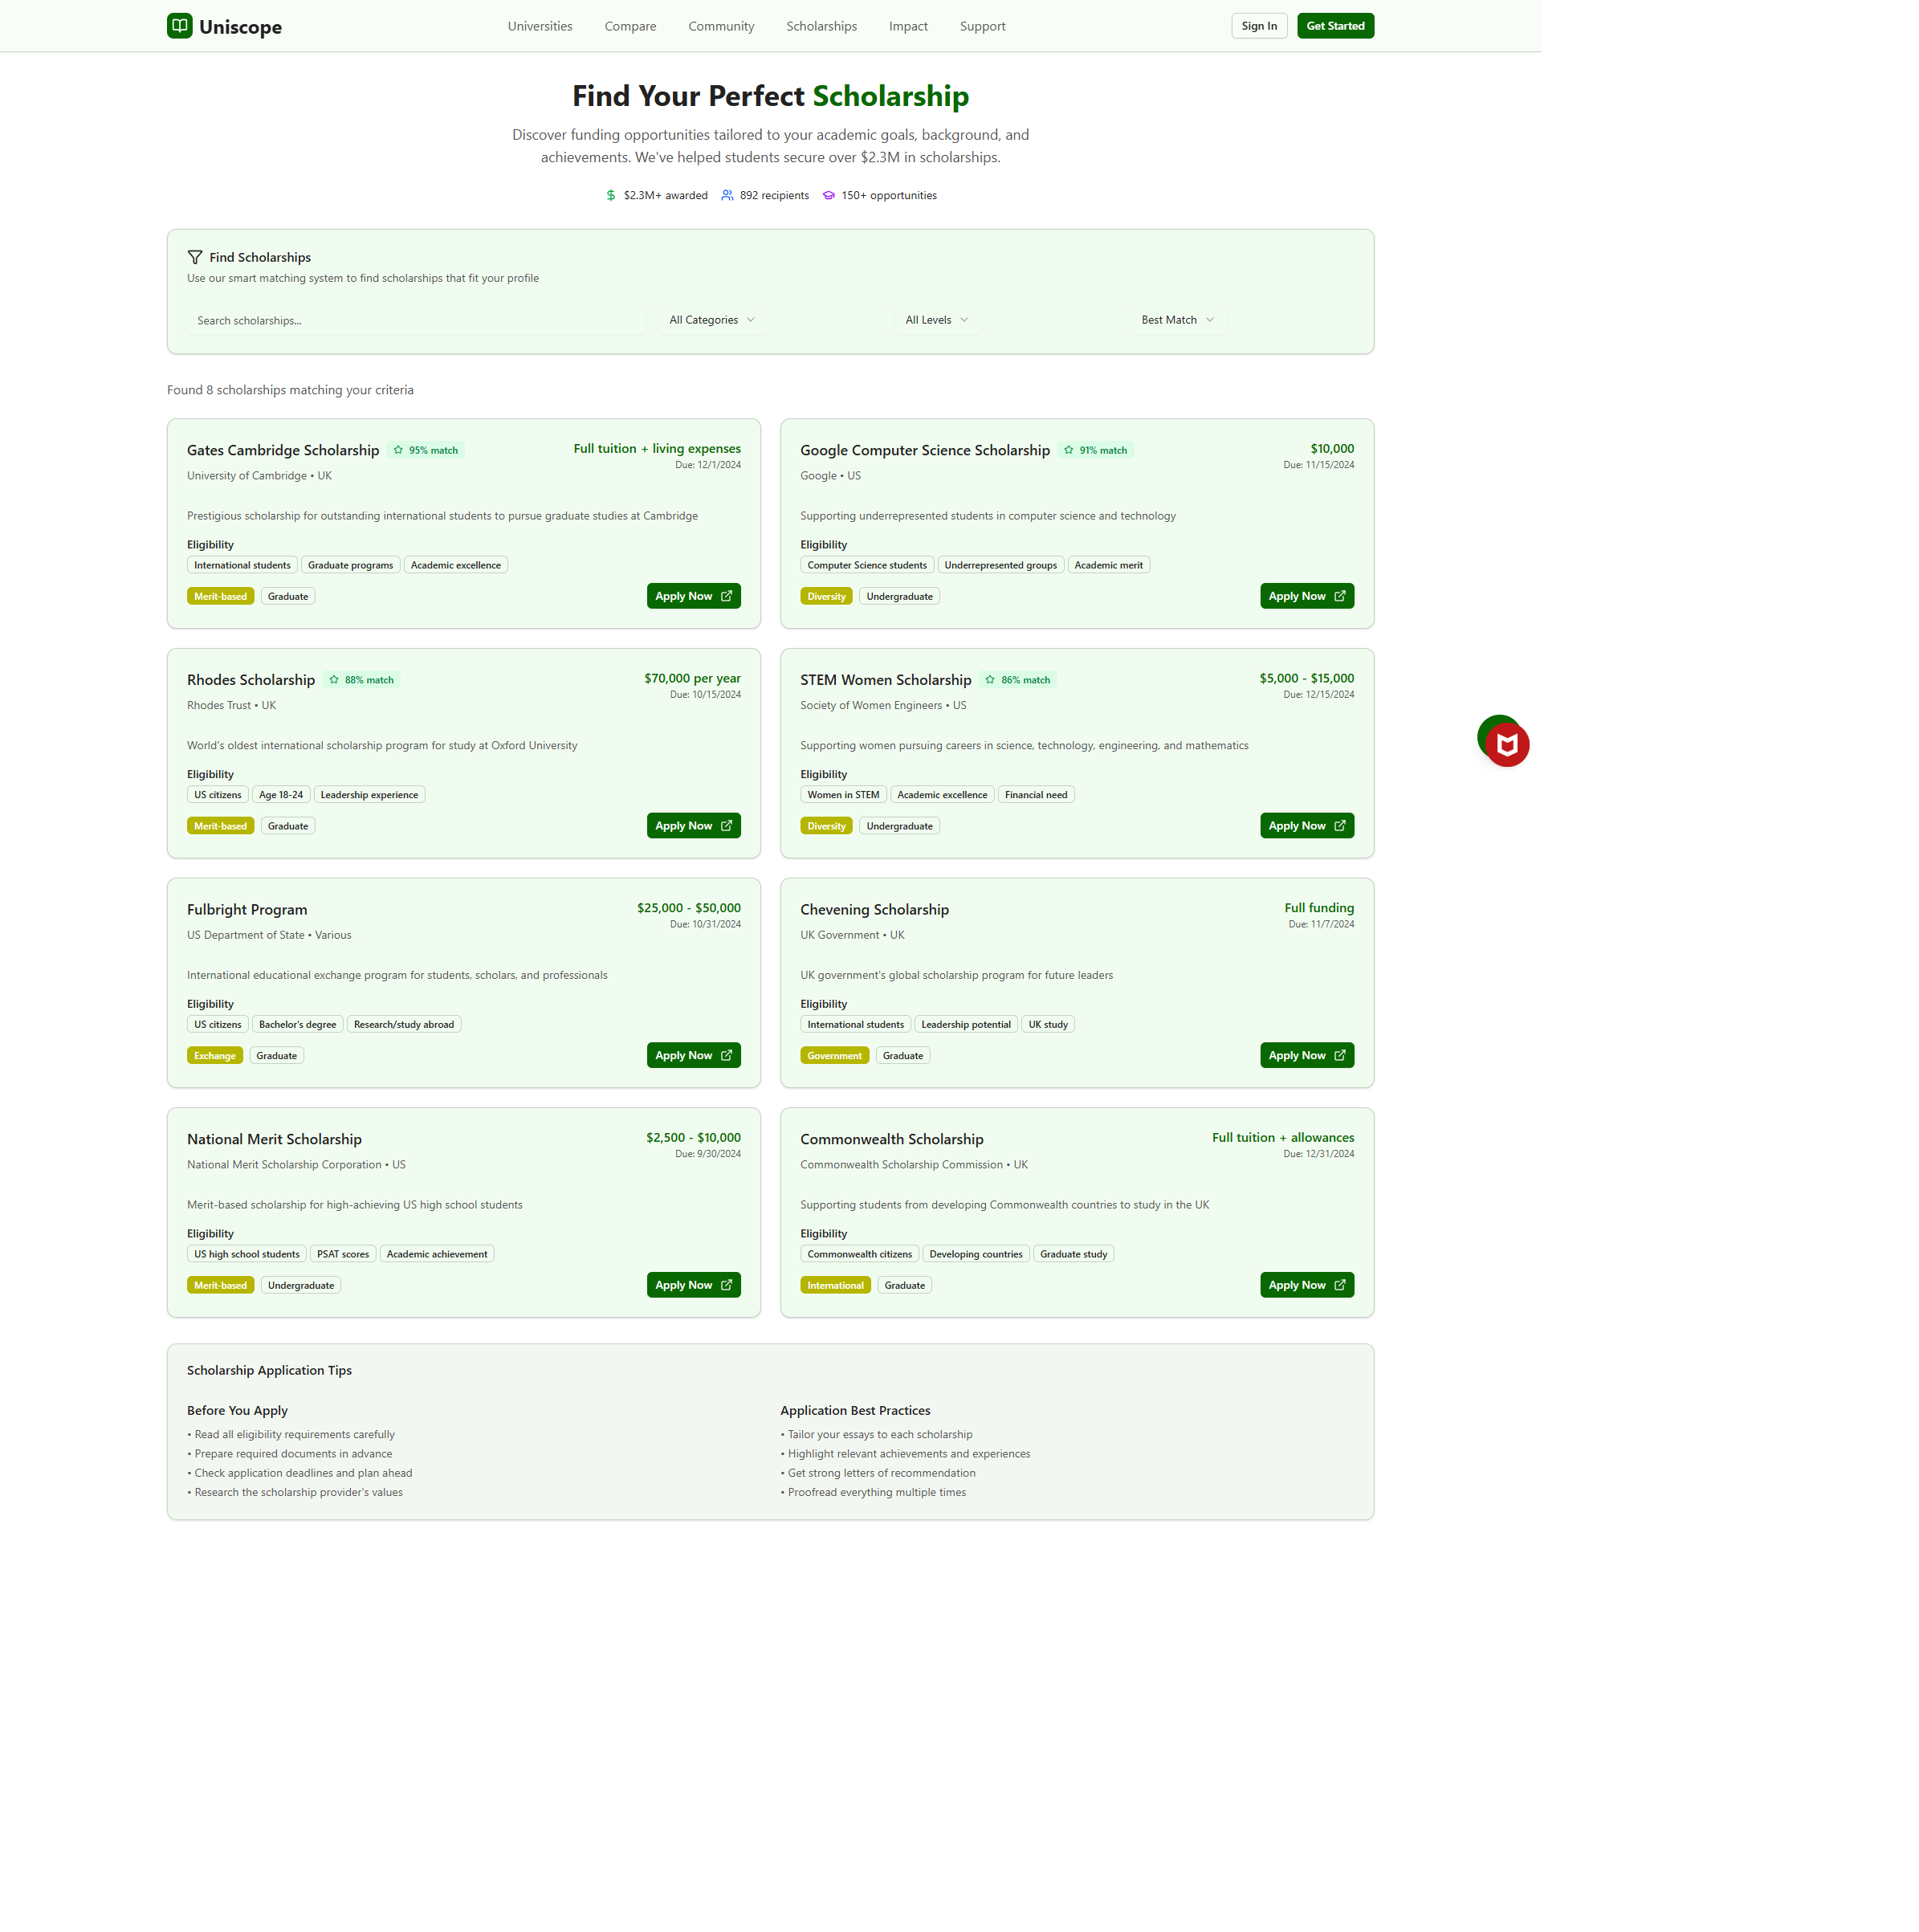Click the Sign In button
This screenshot has width=1919, height=1932.
[1258, 26]
